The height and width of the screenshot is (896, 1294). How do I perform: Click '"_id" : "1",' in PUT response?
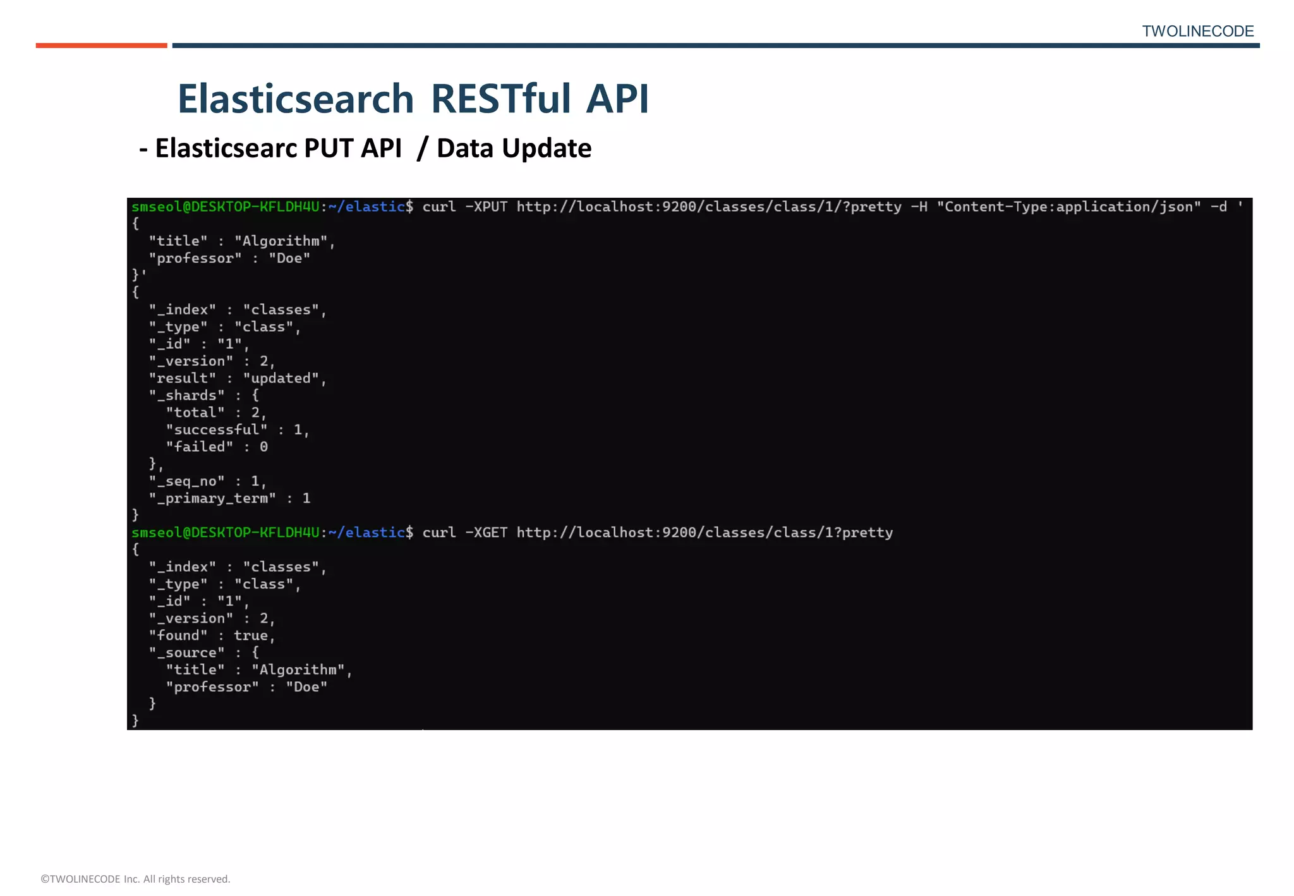click(x=200, y=344)
